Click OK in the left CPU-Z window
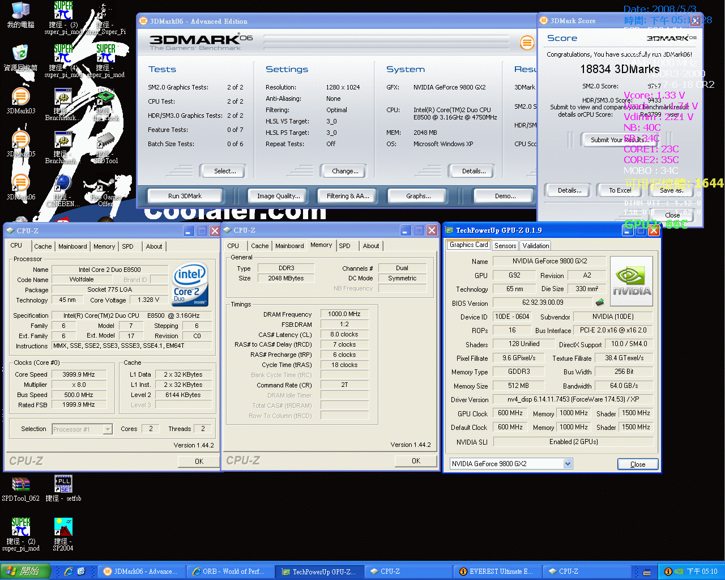This screenshot has height=580, width=725. pos(199,462)
